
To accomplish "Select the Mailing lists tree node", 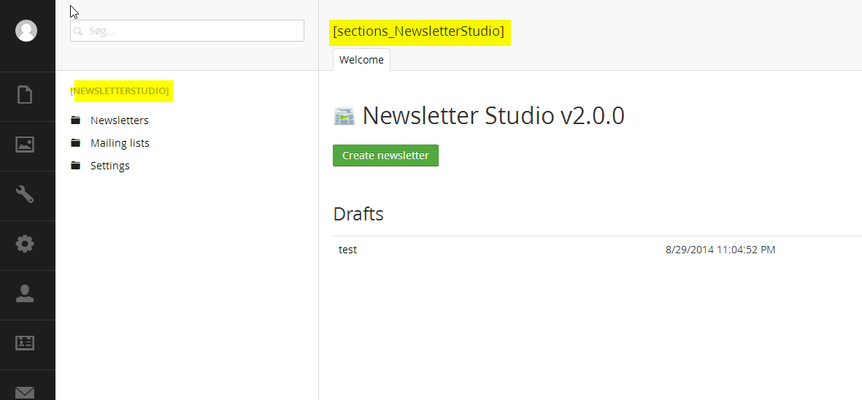I will [x=120, y=143].
